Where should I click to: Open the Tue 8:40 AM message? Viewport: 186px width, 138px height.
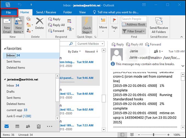[80, 94]
